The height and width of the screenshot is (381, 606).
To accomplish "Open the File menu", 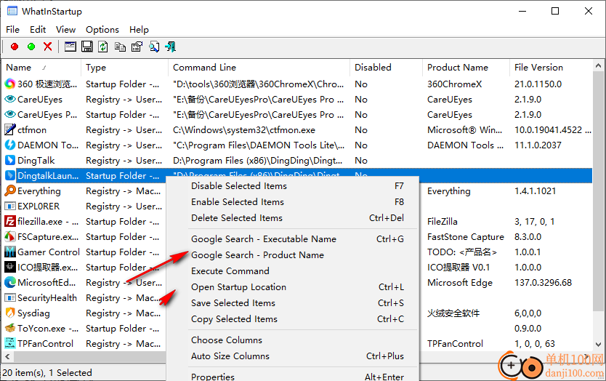I will click(13, 29).
